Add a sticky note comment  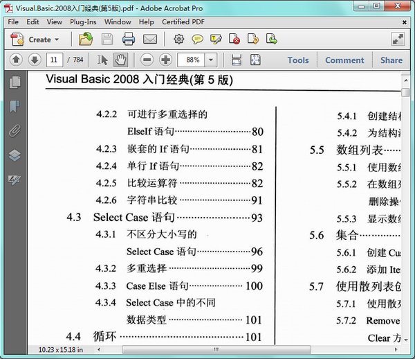tap(198, 40)
